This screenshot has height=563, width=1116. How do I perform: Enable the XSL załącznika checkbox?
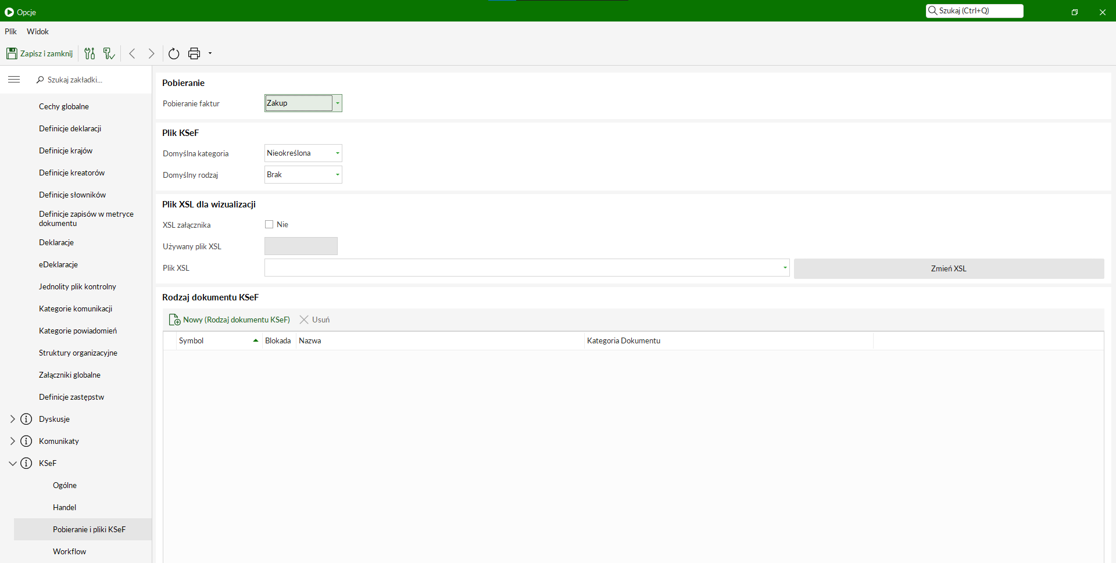coord(269,224)
